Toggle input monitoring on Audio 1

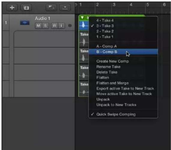tap(61, 26)
